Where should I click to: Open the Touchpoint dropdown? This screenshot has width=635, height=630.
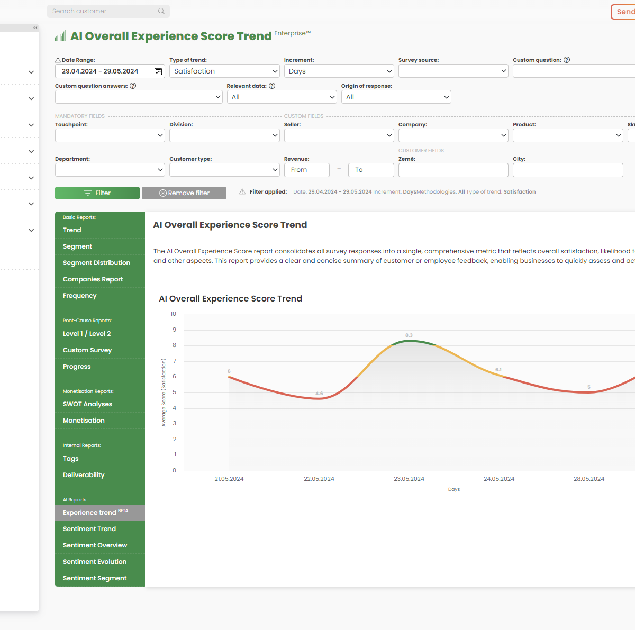pos(110,135)
